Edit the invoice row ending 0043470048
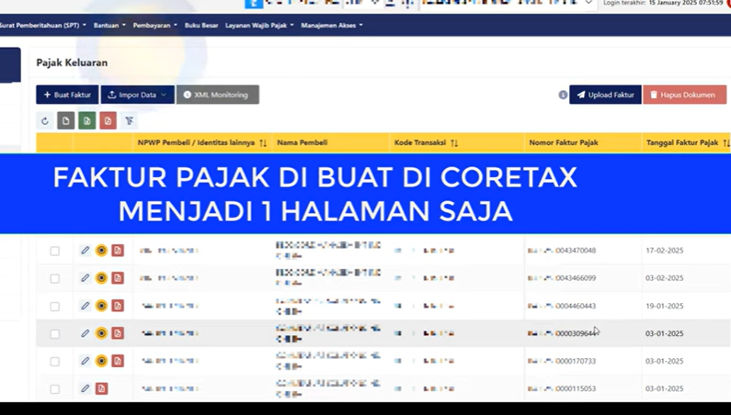 (x=85, y=251)
